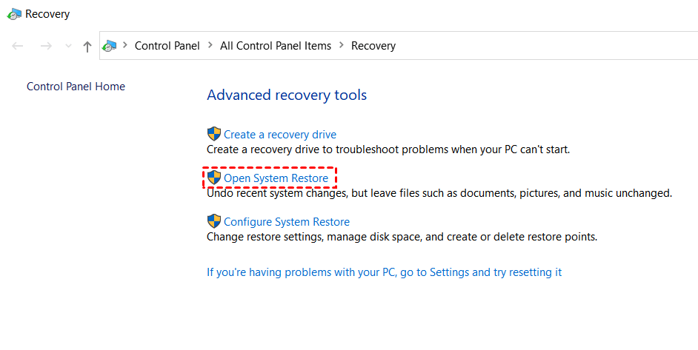Click the forward navigation arrow

tap(46, 46)
